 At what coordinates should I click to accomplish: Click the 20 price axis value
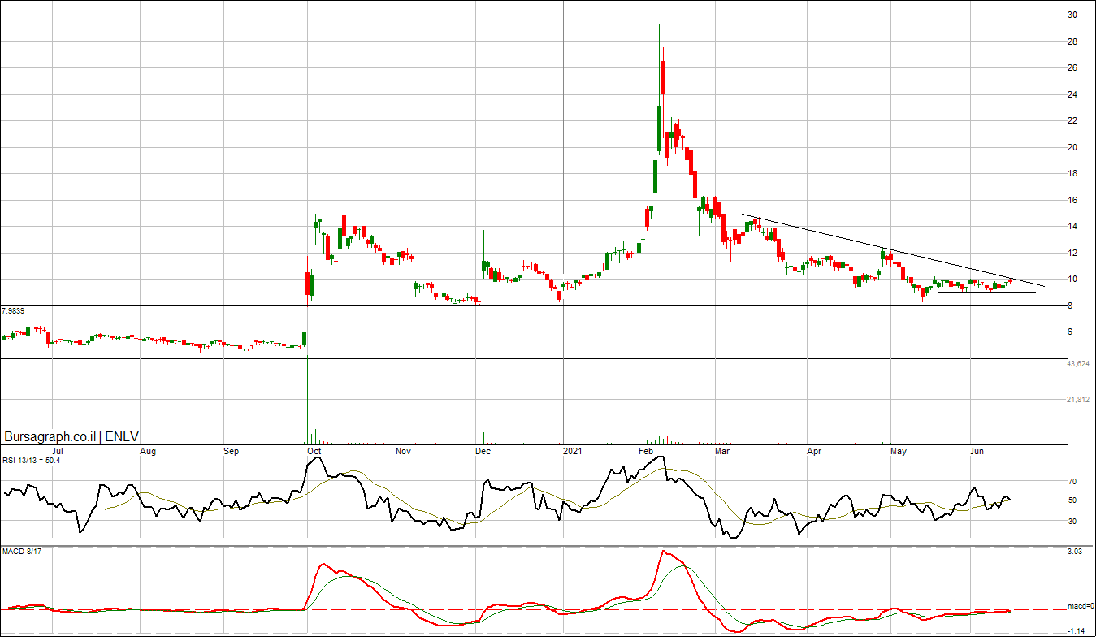click(x=1072, y=147)
